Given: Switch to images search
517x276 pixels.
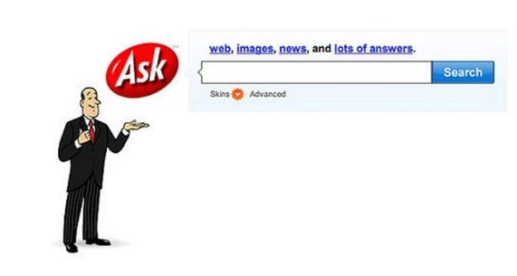Looking at the screenshot, I should click(255, 49).
